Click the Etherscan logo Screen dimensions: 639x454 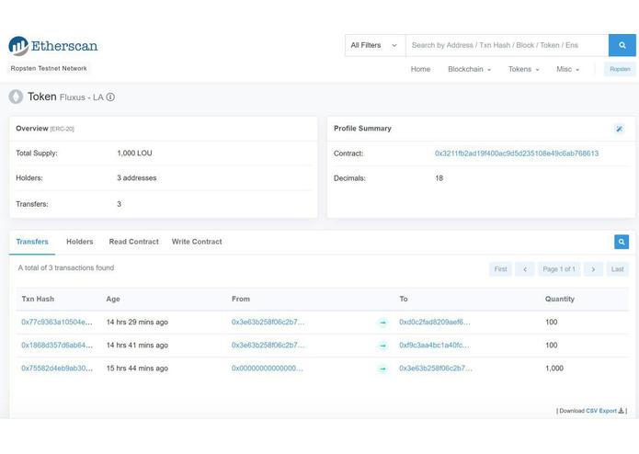pyautogui.click(x=53, y=46)
